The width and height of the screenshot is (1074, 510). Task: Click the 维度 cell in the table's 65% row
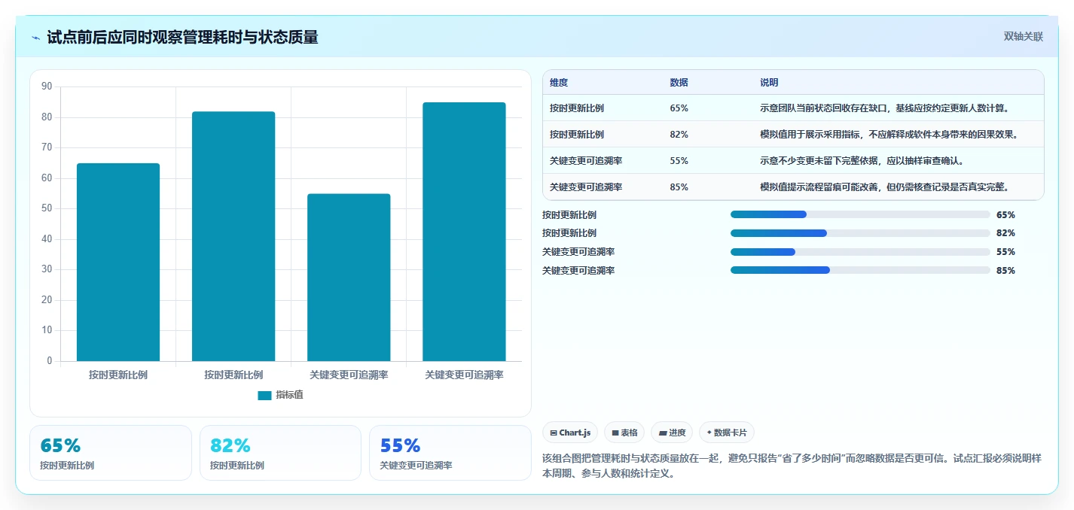577,108
